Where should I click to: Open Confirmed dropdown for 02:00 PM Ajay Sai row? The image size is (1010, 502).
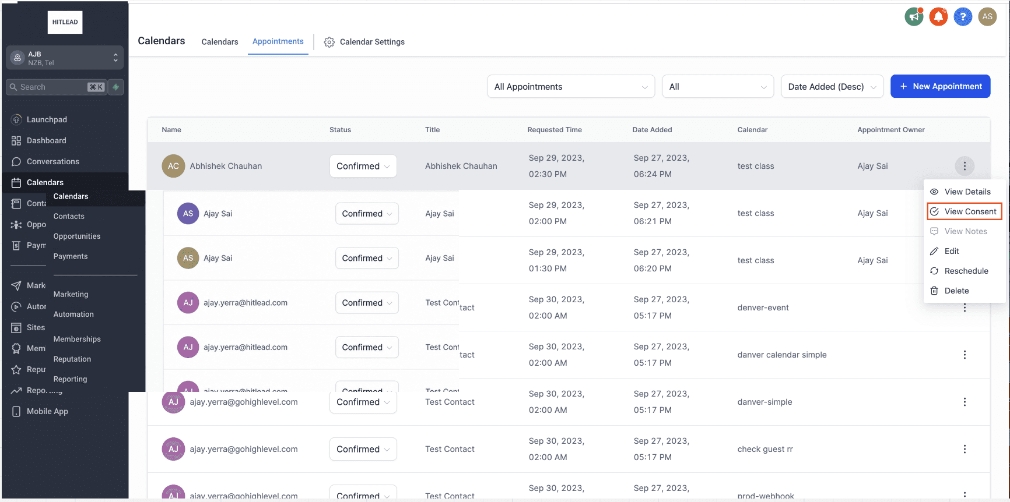tap(367, 214)
